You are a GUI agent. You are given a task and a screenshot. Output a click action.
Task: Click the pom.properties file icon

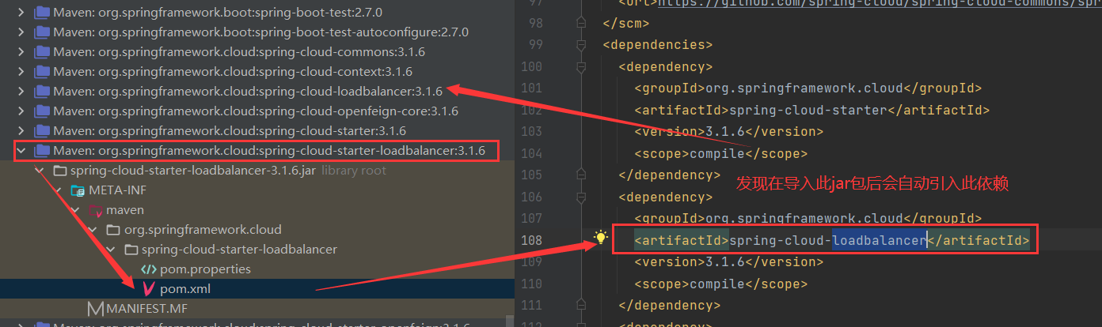click(x=148, y=269)
